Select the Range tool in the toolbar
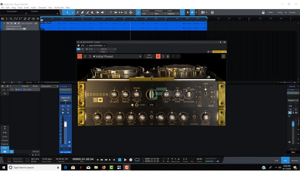 click(x=72, y=13)
